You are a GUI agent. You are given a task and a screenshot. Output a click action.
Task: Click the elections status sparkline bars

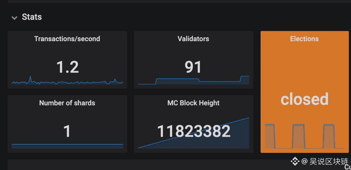pyautogui.click(x=305, y=136)
